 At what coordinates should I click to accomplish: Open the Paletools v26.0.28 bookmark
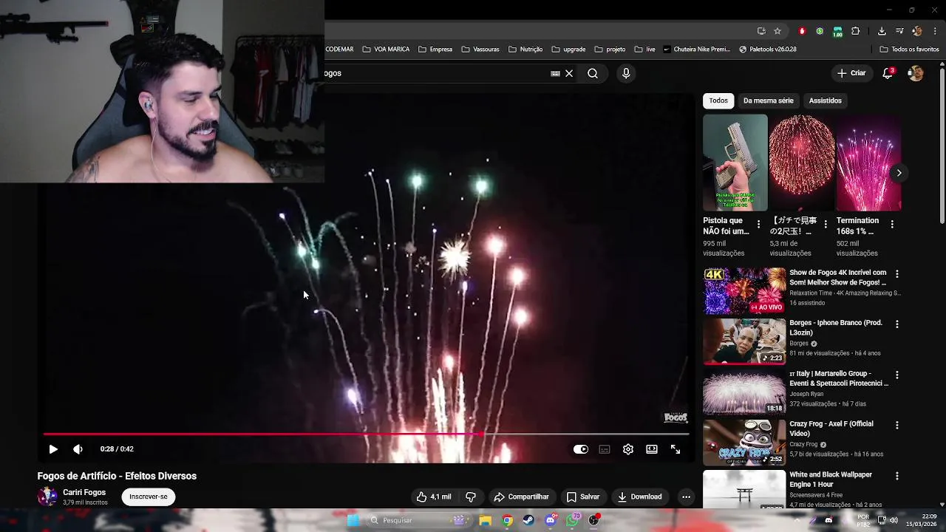(x=767, y=50)
